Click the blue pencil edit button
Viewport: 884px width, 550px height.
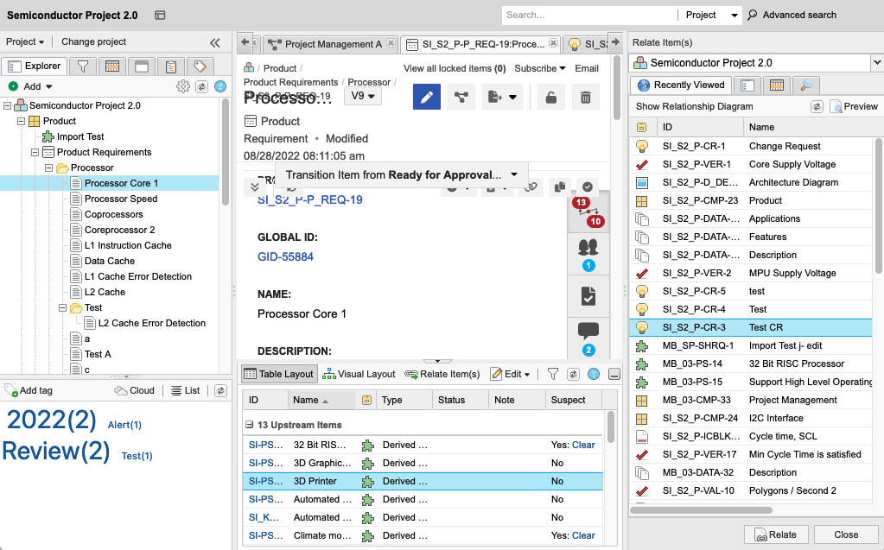(427, 97)
